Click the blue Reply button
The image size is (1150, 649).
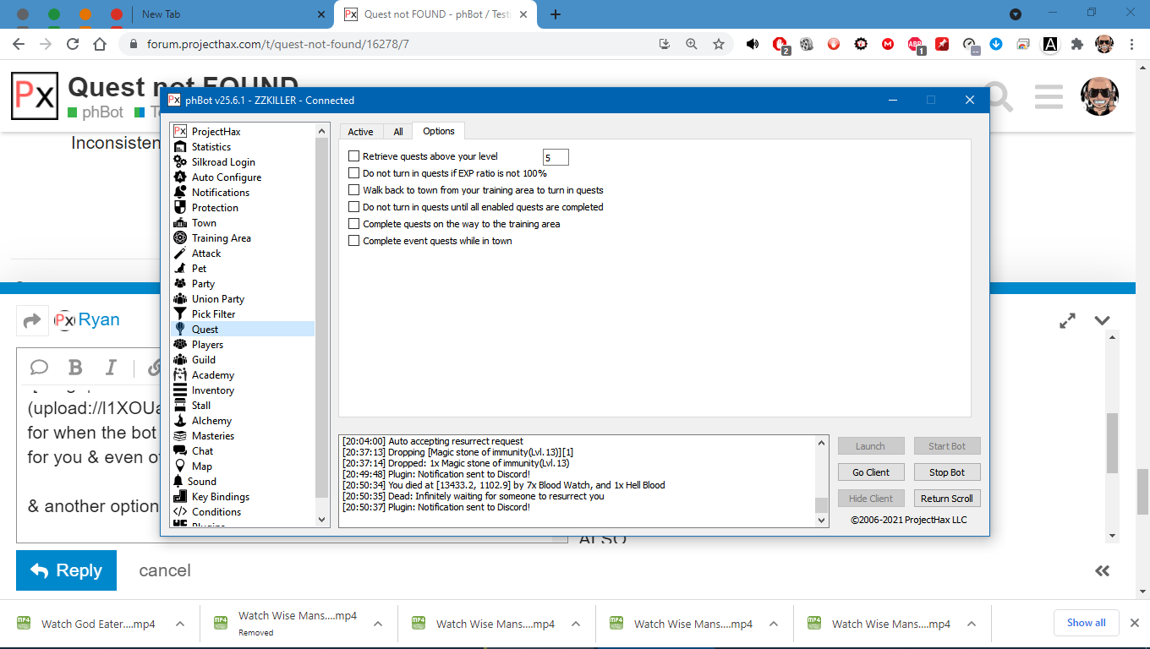pos(66,570)
